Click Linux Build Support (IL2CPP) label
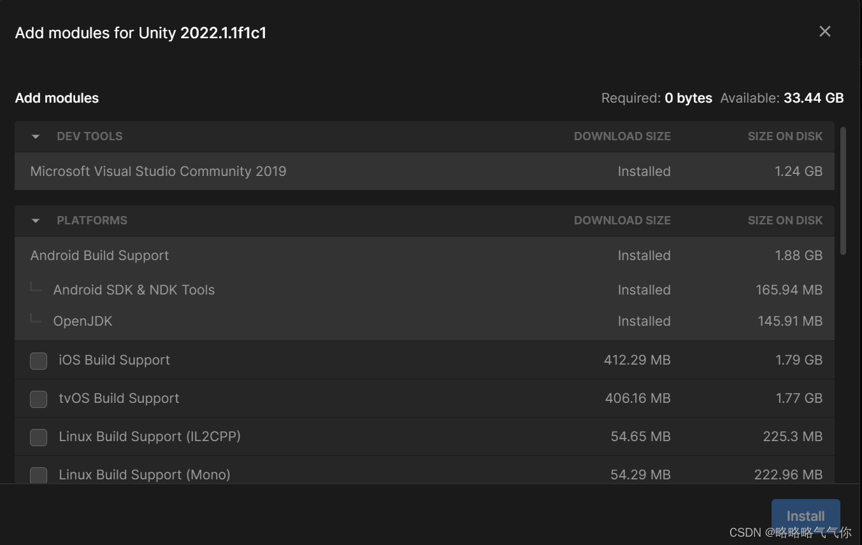This screenshot has width=862, height=545. [150, 437]
